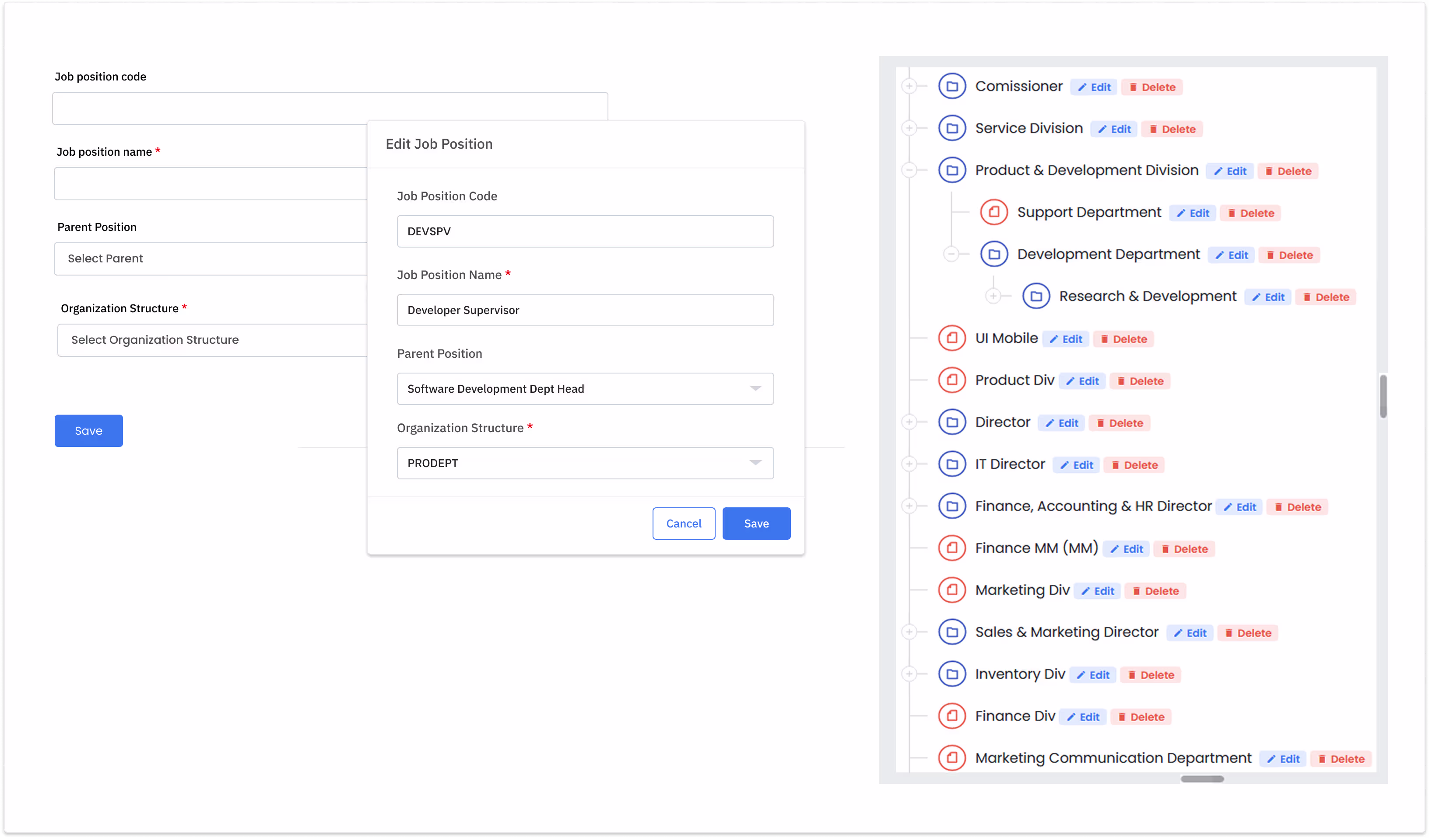The height and width of the screenshot is (838, 1429).
Task: Delete the Sales & Marketing Director position
Action: [1247, 632]
